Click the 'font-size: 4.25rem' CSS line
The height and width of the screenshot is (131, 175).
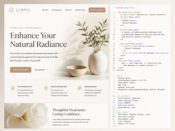click(126, 117)
